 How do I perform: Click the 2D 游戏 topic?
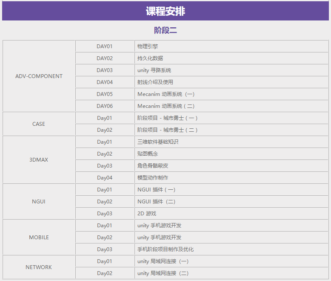(147, 214)
